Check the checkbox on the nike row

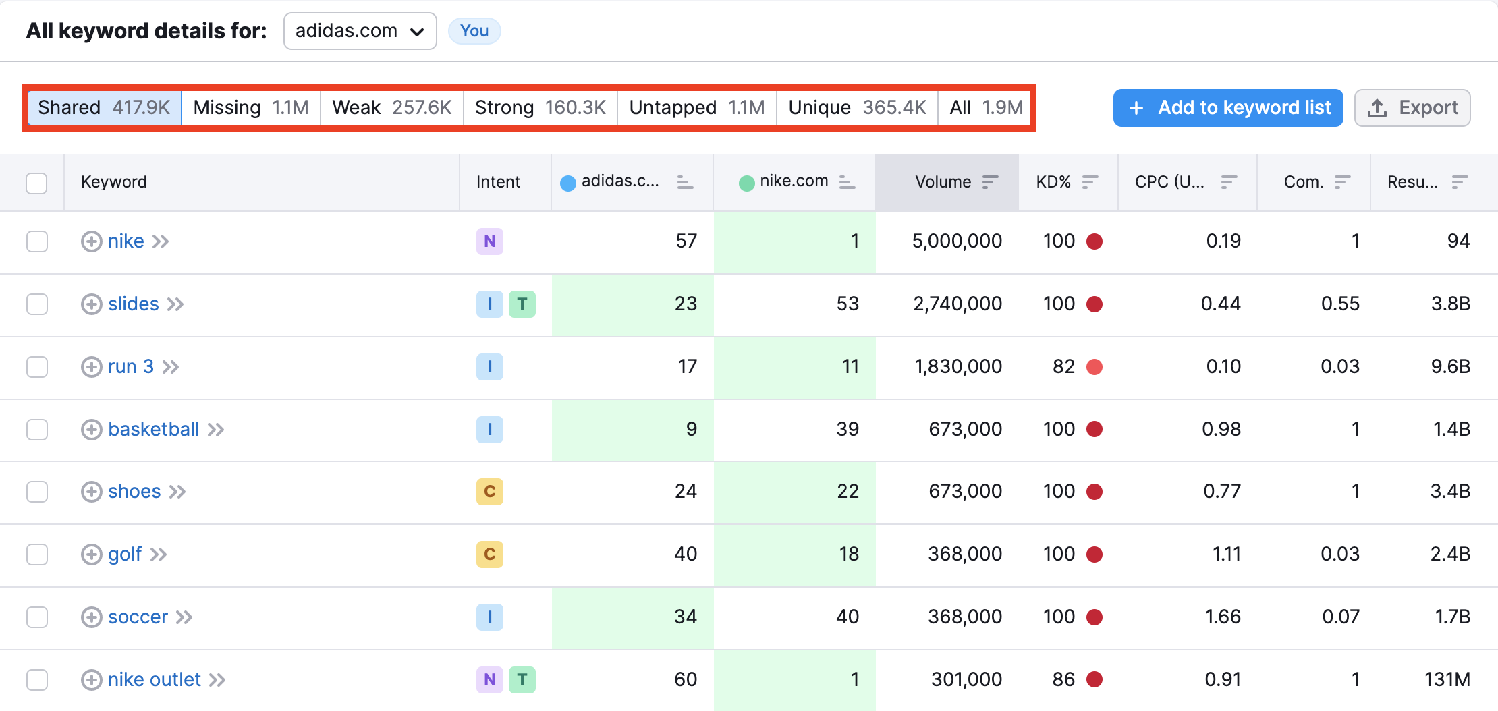[x=37, y=241]
